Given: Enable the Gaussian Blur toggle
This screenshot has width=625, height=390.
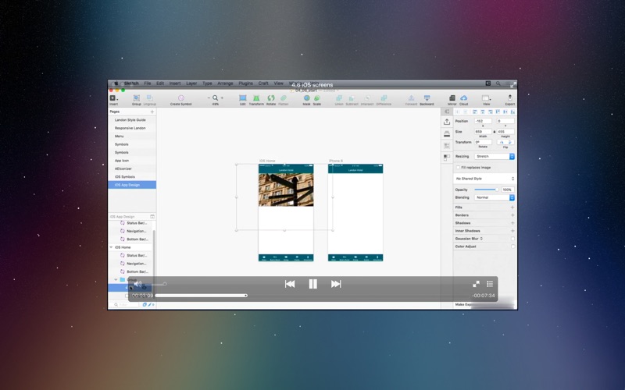Looking at the screenshot, I should point(512,239).
